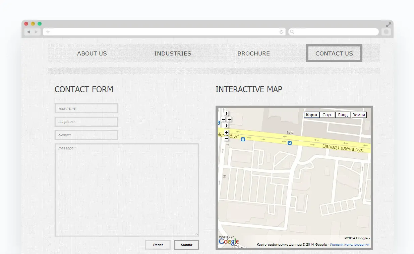Open the map terms of use link
This screenshot has width=414, height=254.
coord(349,245)
